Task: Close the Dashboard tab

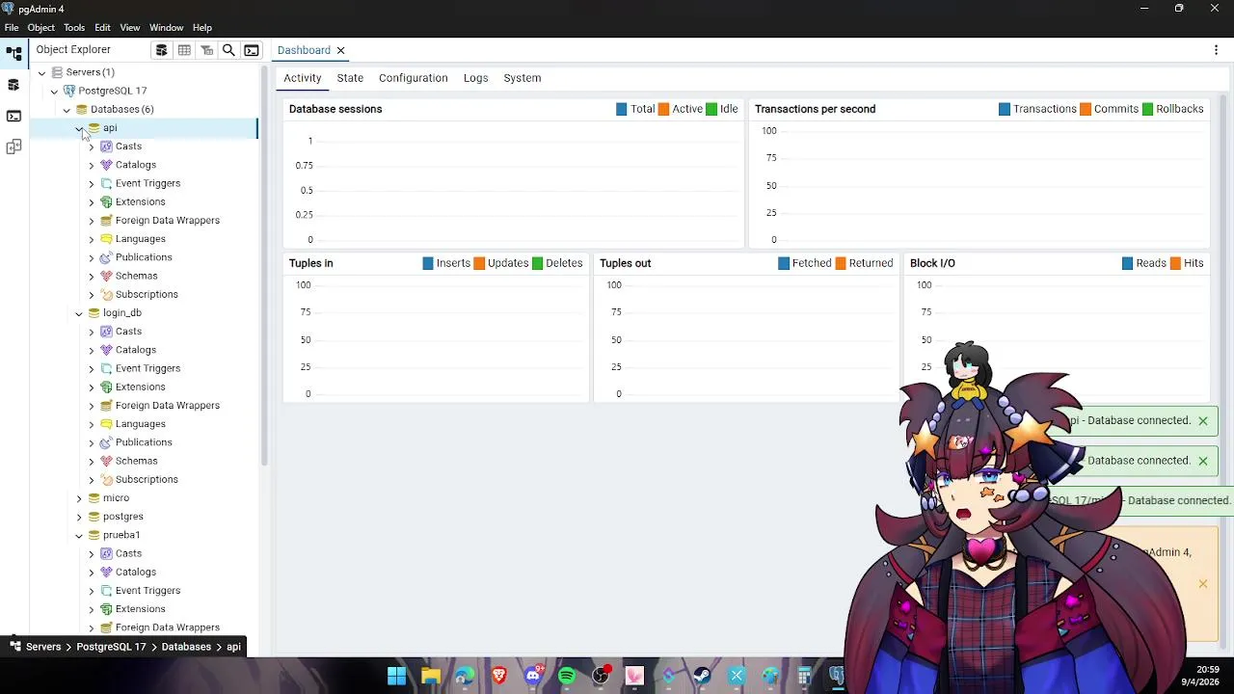Action: click(340, 50)
